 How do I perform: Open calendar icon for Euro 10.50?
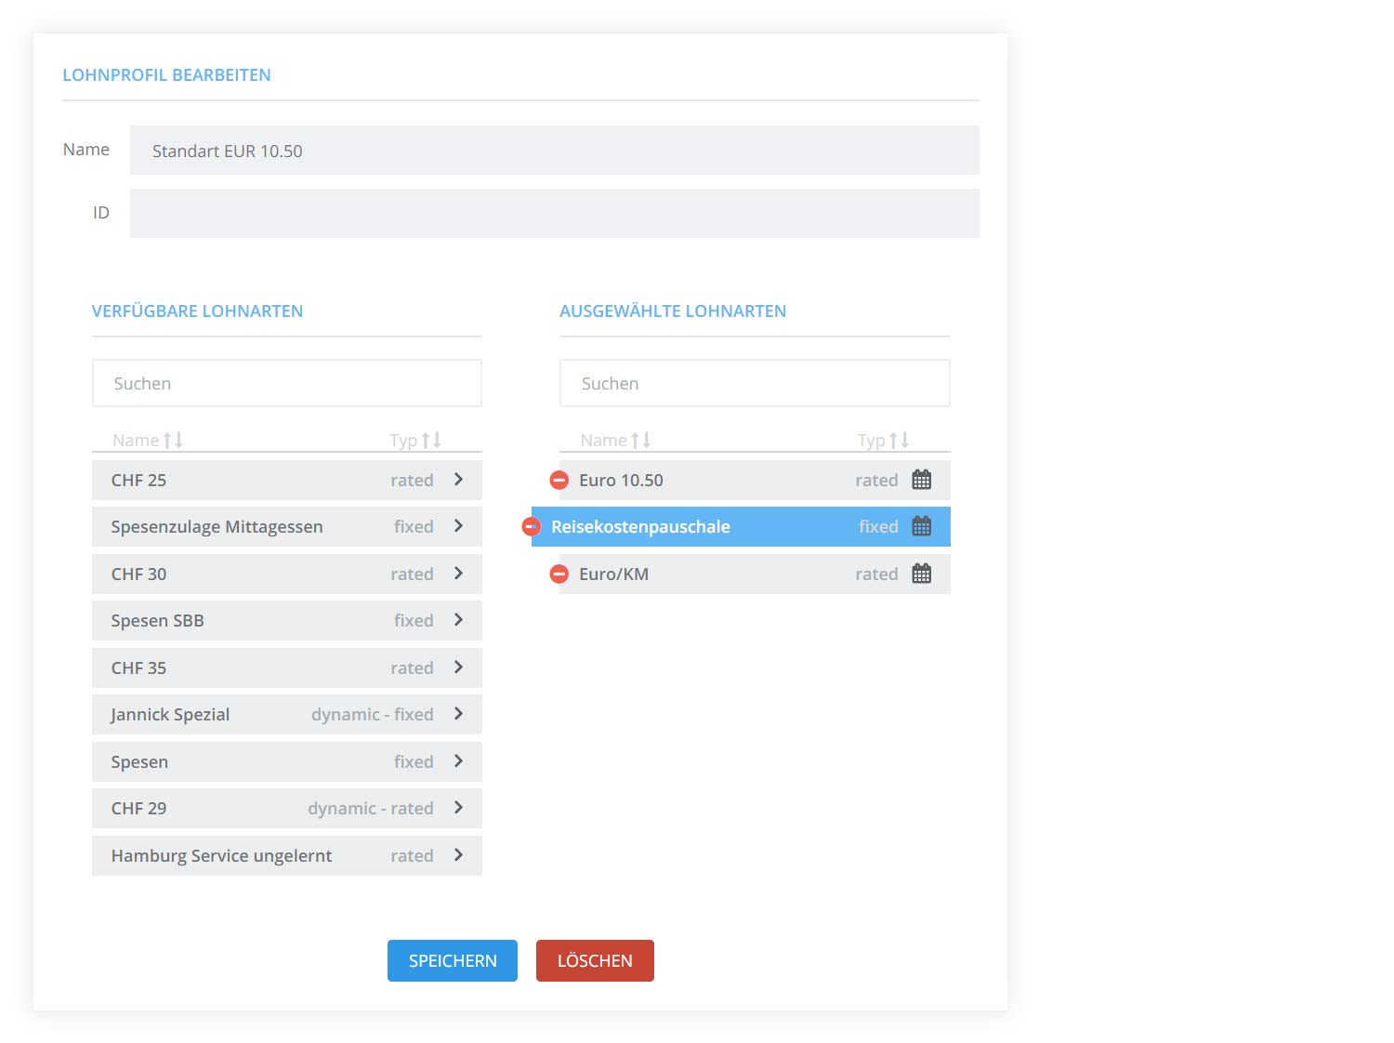tap(921, 481)
